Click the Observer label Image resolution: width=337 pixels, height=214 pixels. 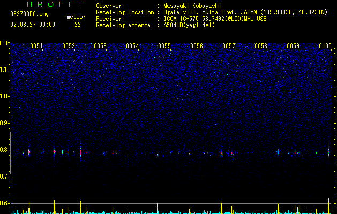[109, 6]
